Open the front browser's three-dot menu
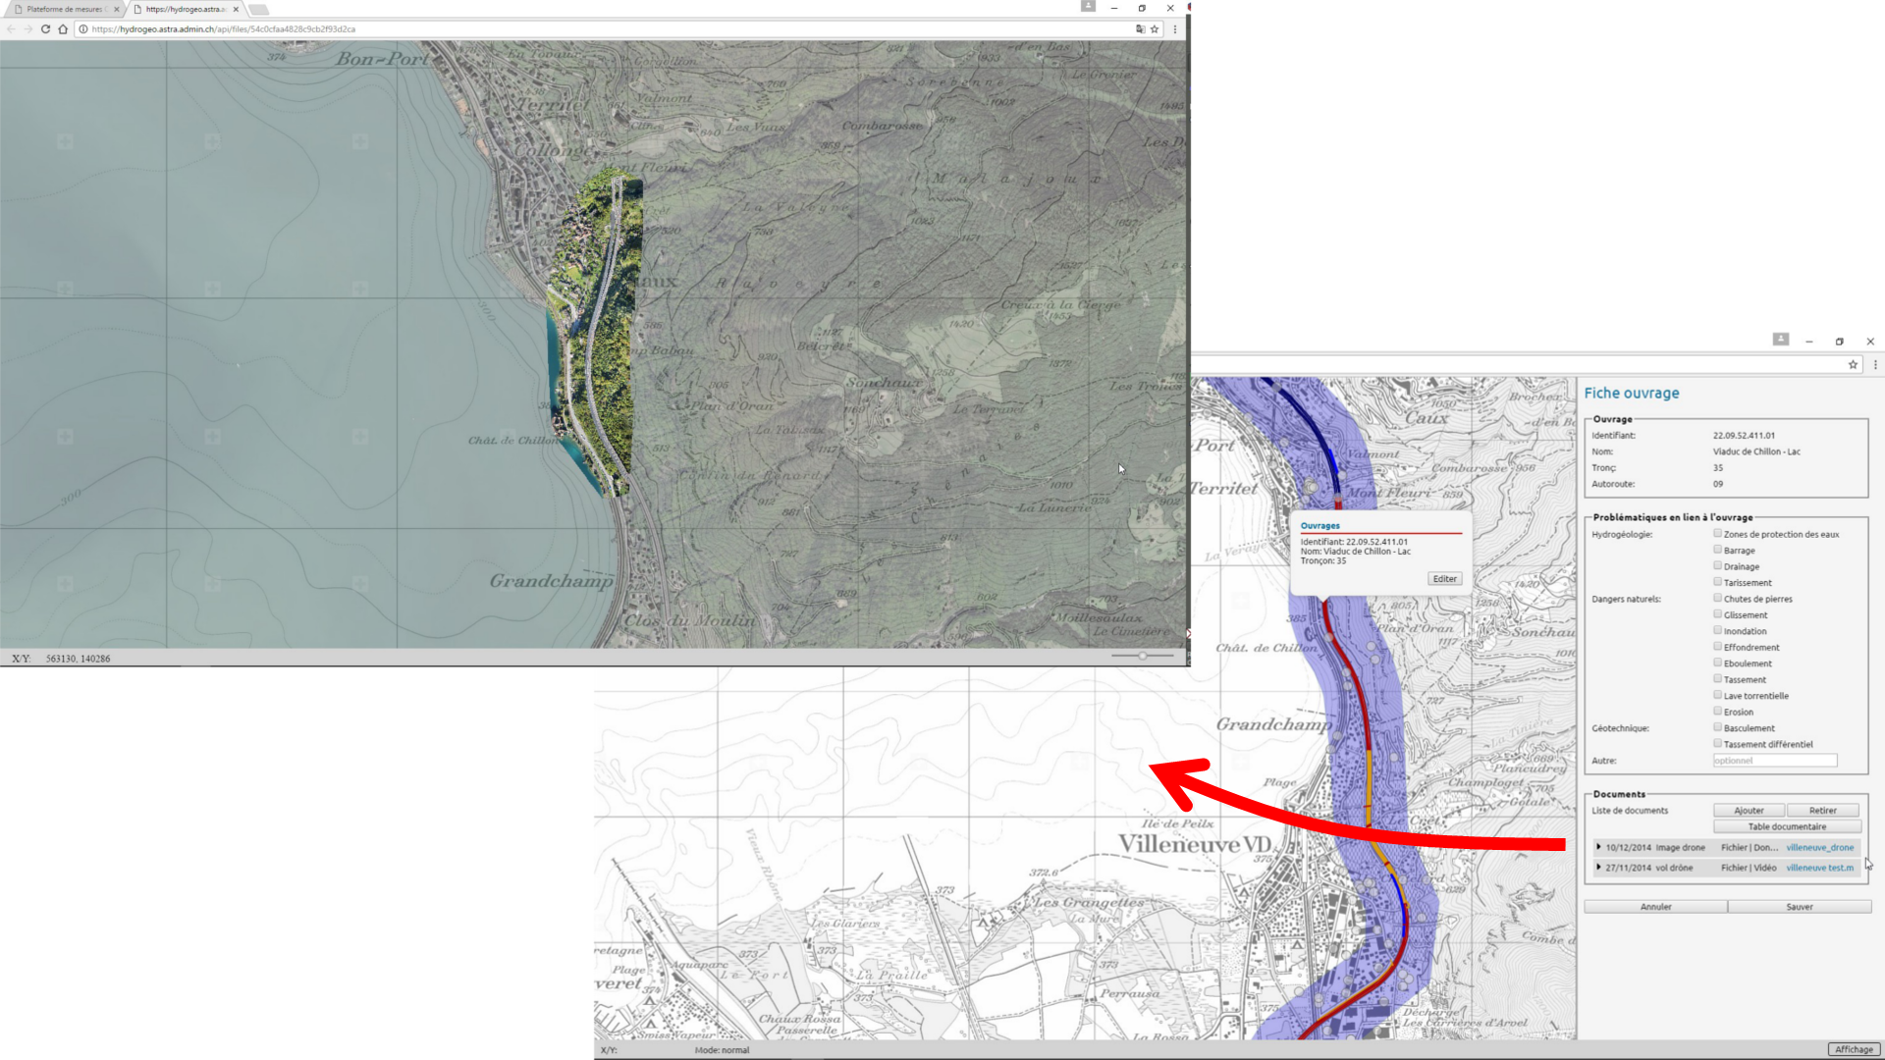 [1175, 29]
